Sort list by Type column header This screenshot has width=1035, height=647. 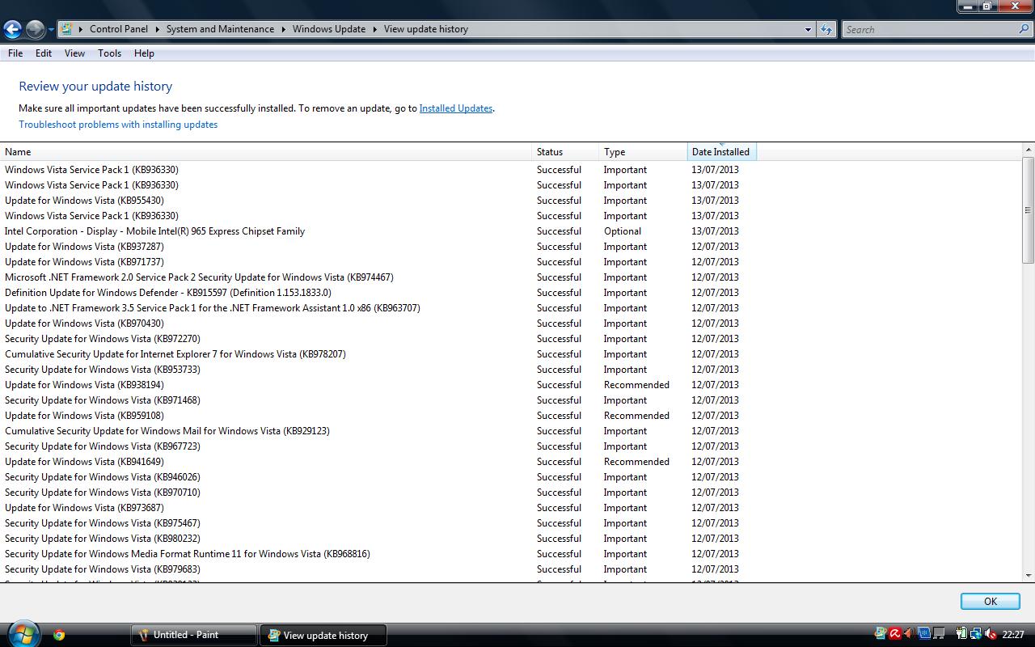[643, 152]
